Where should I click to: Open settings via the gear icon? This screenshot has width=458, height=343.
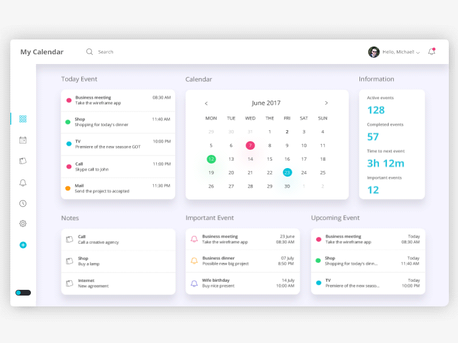pyautogui.click(x=22, y=224)
